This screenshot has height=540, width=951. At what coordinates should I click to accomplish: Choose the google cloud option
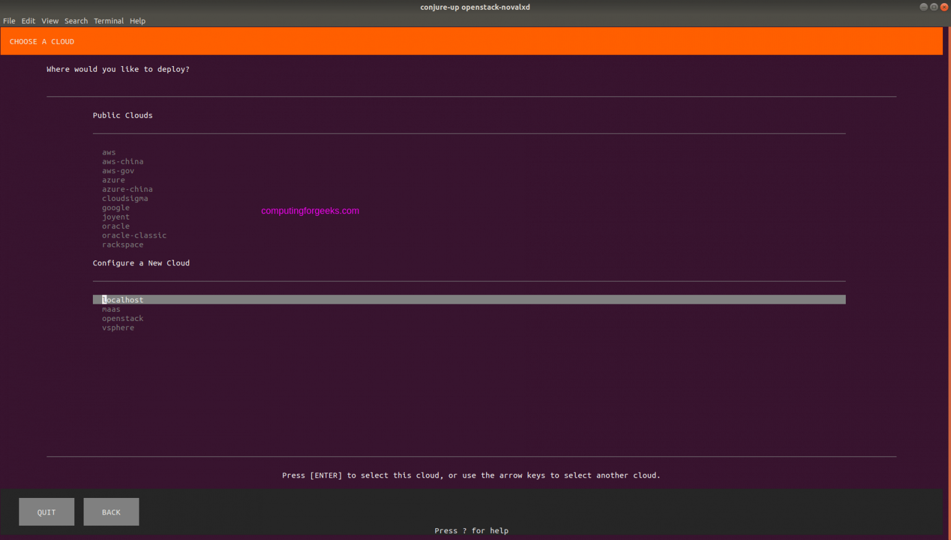pyautogui.click(x=116, y=207)
